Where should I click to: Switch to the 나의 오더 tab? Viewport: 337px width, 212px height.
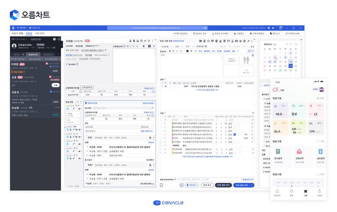click(x=40, y=33)
